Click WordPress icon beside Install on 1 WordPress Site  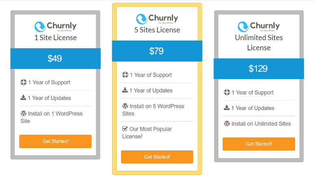tap(24, 114)
